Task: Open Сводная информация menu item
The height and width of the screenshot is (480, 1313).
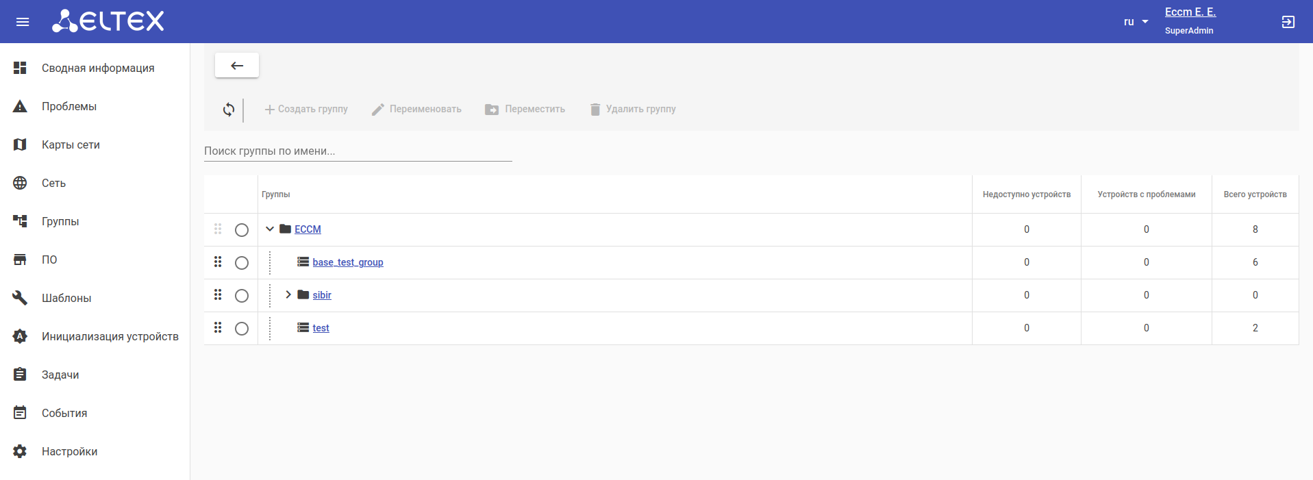Action: (95, 68)
